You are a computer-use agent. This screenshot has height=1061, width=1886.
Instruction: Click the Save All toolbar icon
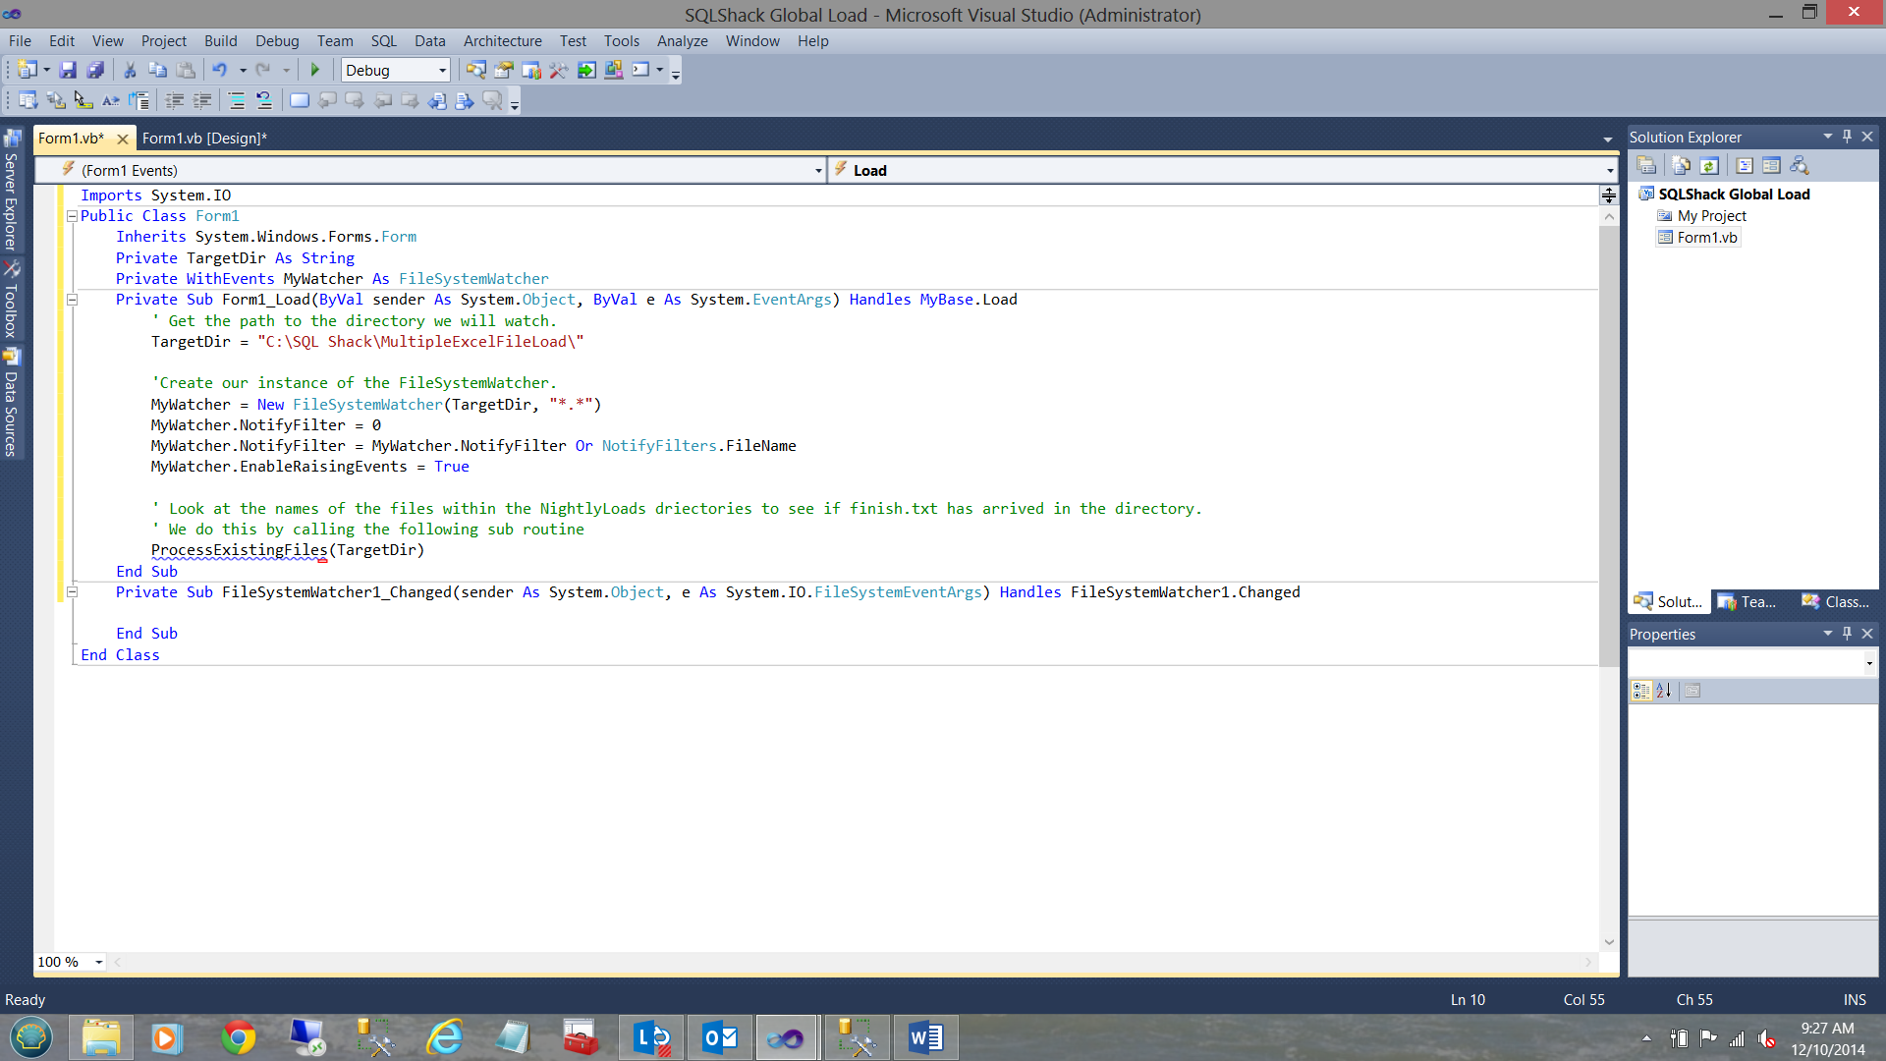tap(95, 70)
